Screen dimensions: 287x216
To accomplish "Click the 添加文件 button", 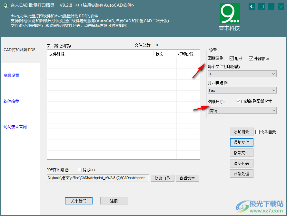I will click(x=242, y=142).
